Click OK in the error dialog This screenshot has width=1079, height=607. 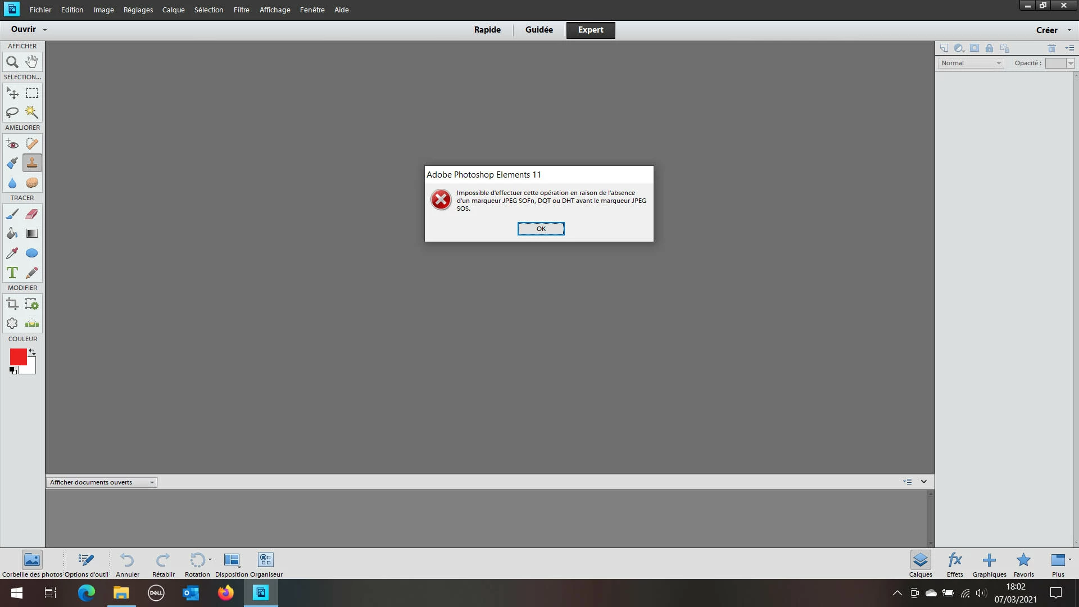point(541,229)
